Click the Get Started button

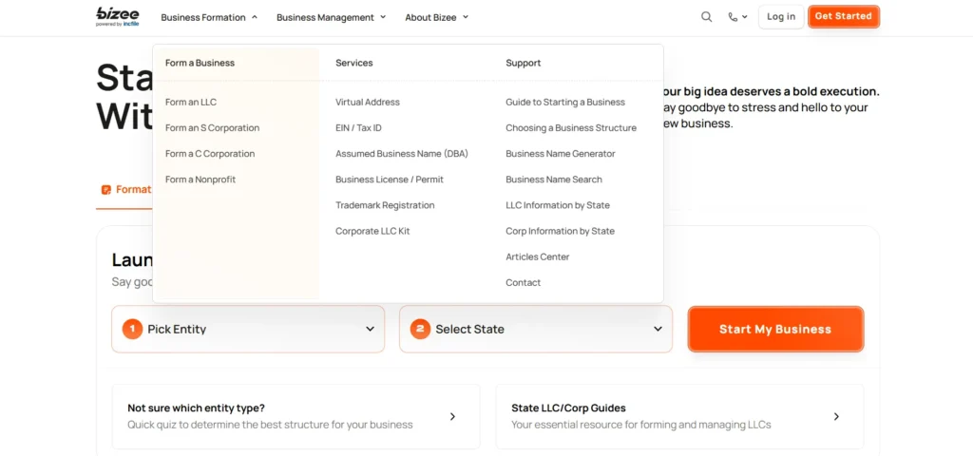pos(843,16)
